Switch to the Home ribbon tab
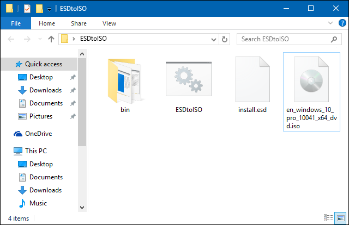The image size is (349, 225). click(47, 23)
